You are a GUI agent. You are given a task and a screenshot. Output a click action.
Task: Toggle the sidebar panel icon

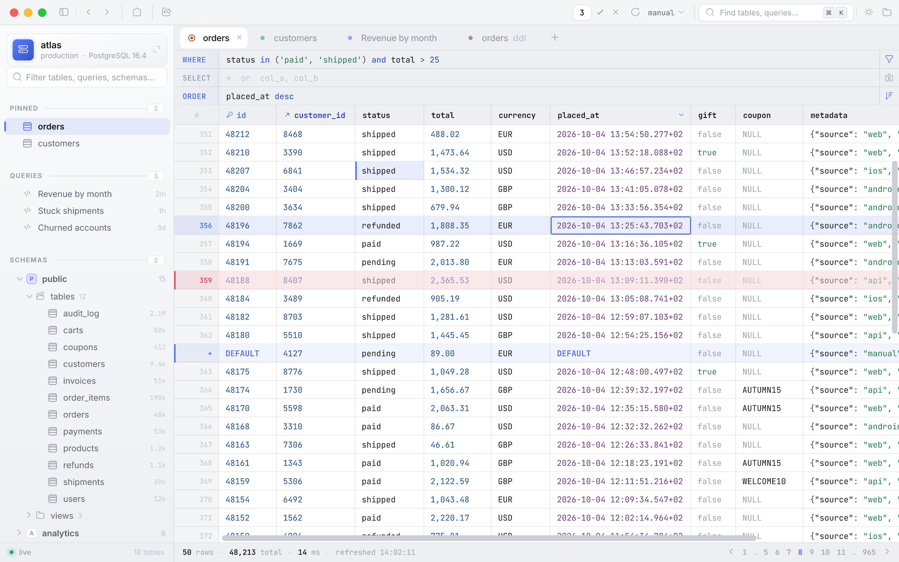(64, 12)
